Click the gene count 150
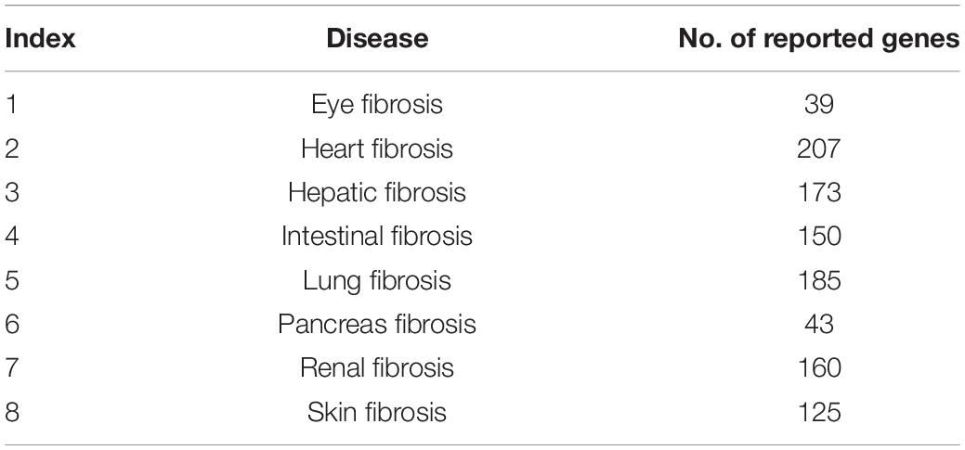Screen dimensions: 965x450 click(818, 236)
